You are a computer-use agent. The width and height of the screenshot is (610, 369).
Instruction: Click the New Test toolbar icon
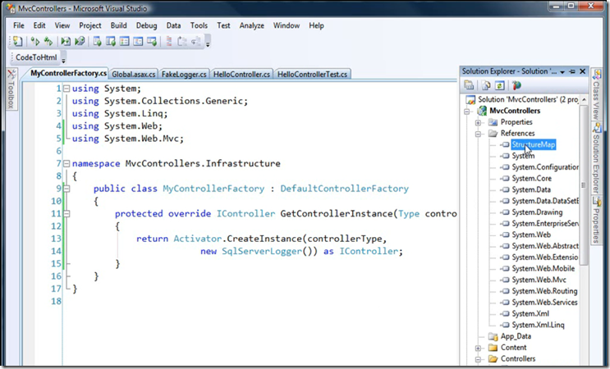(x=17, y=41)
